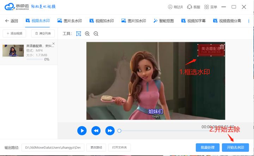Click the video progress slider handle
This screenshot has width=254, height=156.
click(x=119, y=131)
